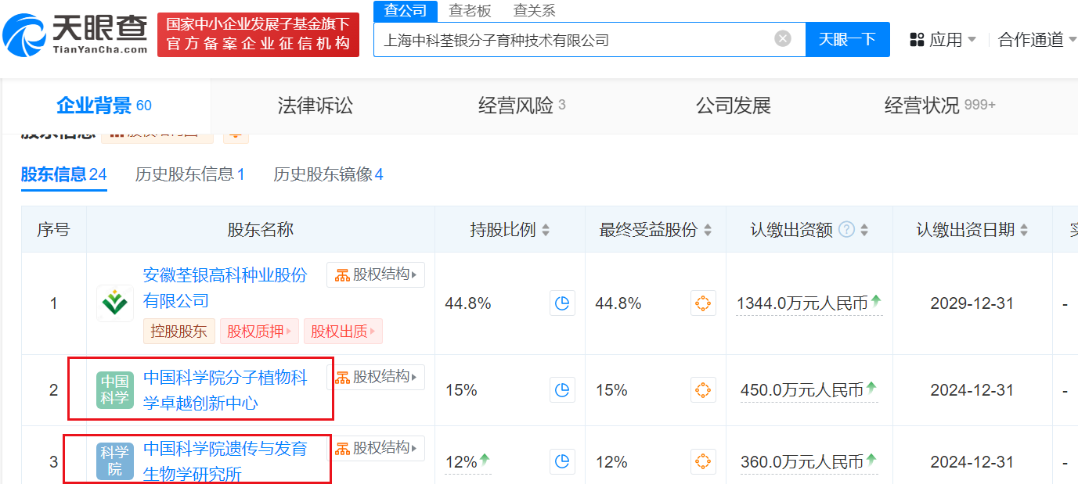Show beneficiary diagram for 12% row
Image resolution: width=1078 pixels, height=484 pixels.
pyautogui.click(x=703, y=461)
